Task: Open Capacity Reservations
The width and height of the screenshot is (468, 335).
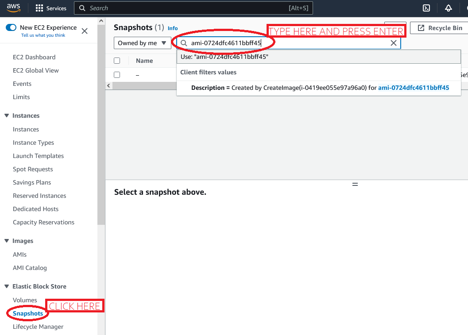Action: [43, 222]
